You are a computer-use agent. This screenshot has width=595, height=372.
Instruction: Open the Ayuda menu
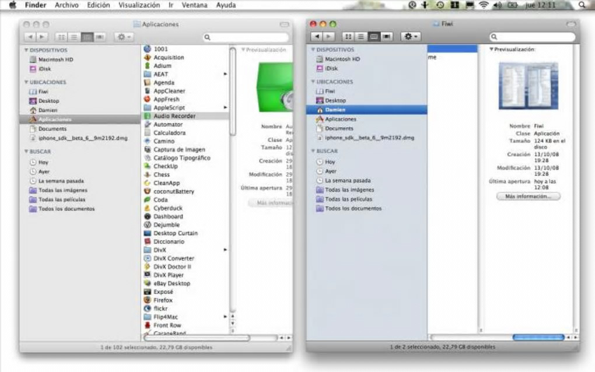226,5
